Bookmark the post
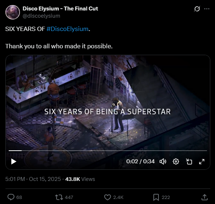The height and width of the screenshot is (204, 215). (x=156, y=197)
